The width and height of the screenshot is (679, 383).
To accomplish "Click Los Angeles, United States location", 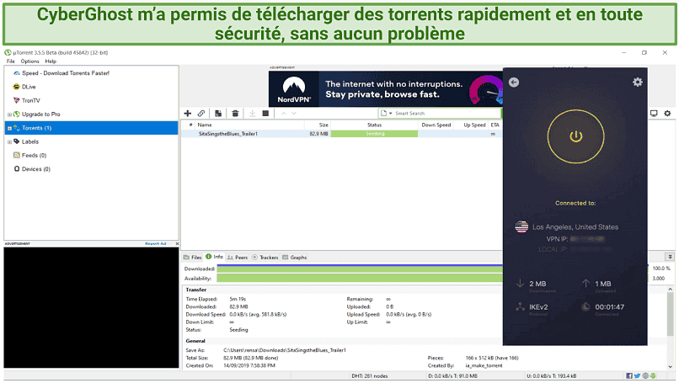I will 575,226.
